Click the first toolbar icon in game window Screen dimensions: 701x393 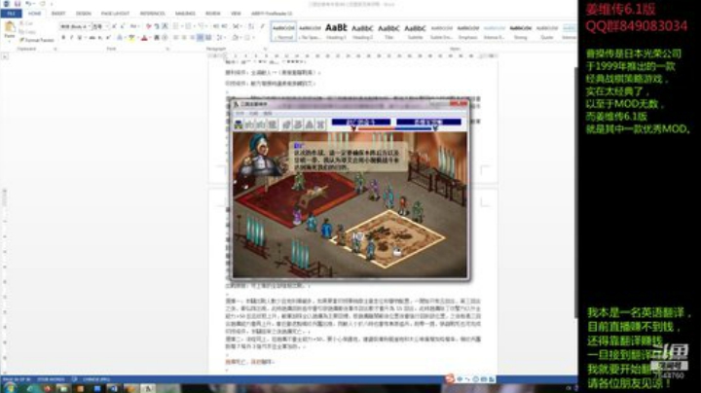[239, 125]
